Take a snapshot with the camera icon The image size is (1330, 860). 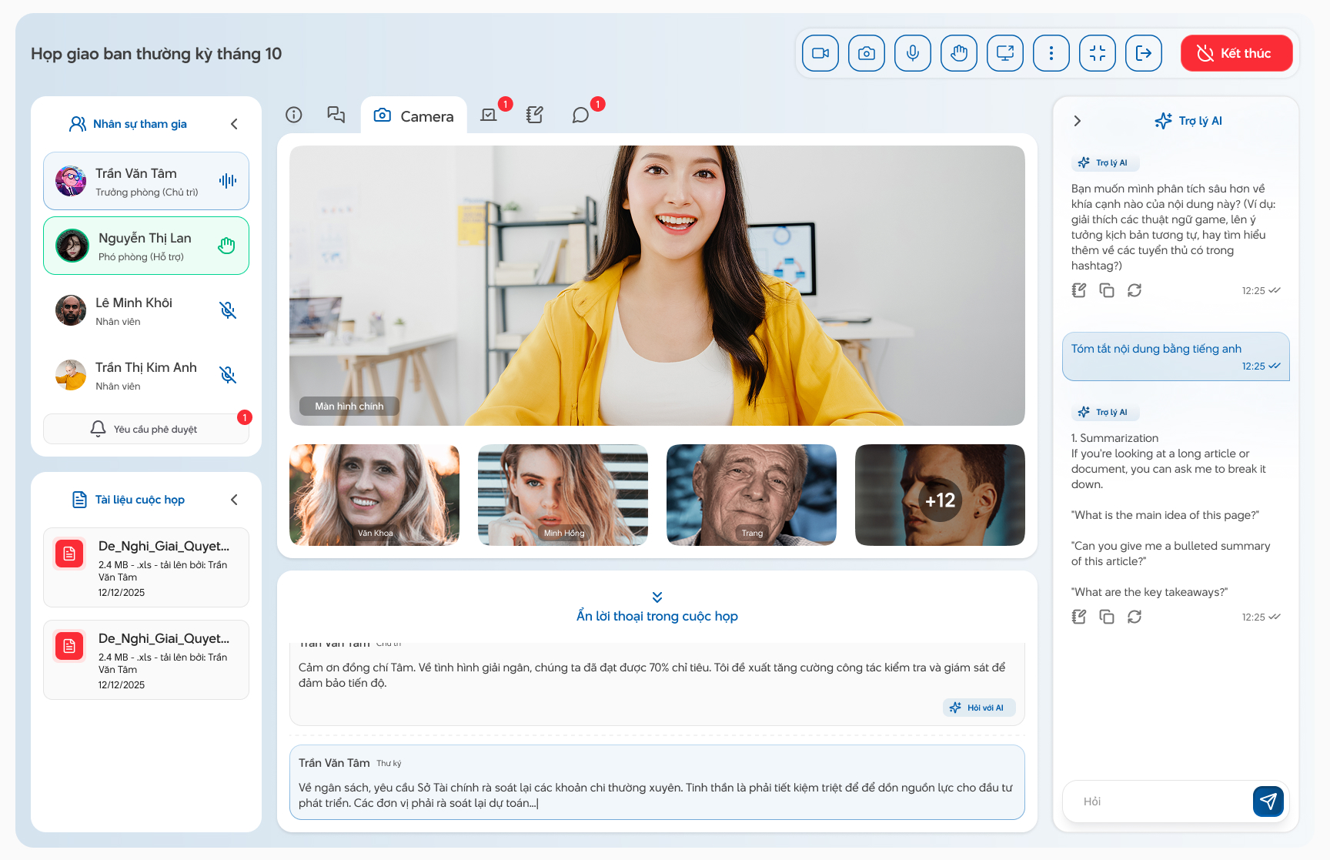click(x=867, y=53)
